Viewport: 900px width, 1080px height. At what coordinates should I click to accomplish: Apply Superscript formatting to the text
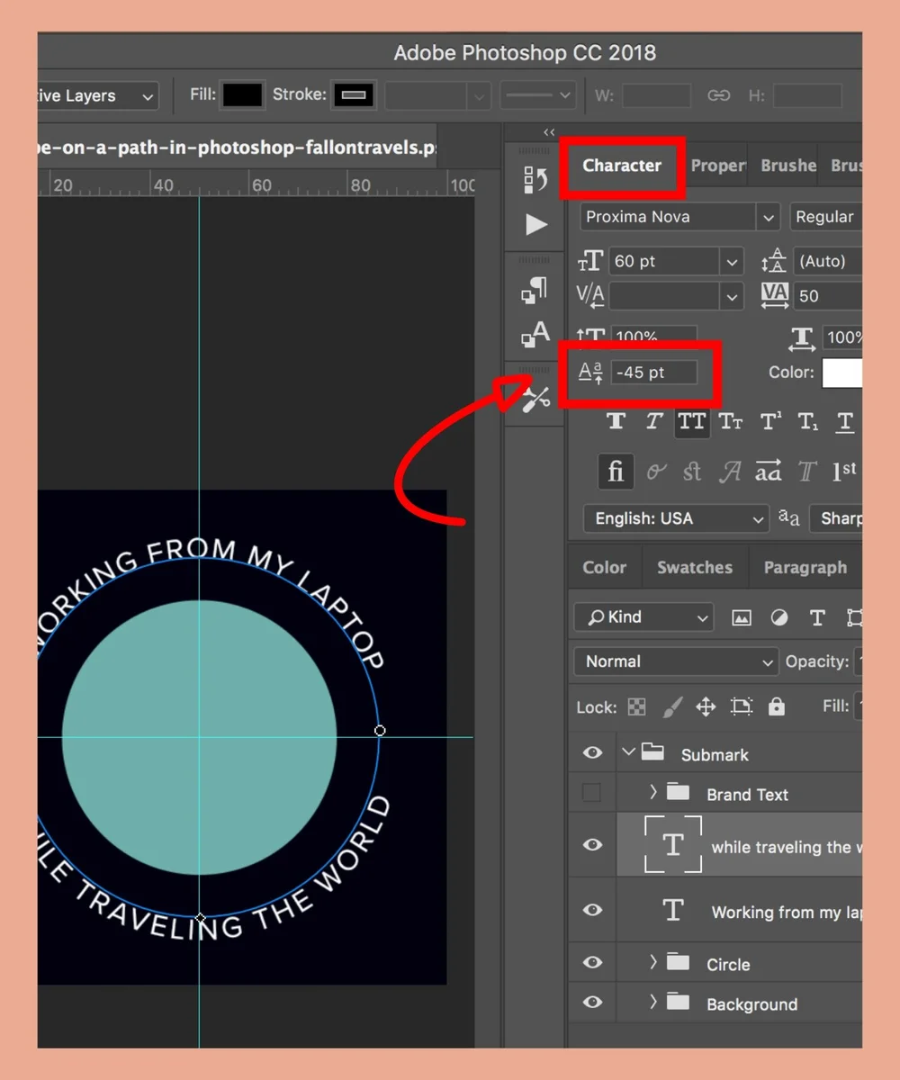point(769,421)
